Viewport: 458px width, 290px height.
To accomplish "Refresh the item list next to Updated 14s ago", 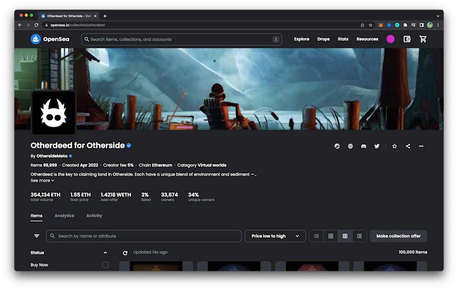I will pyautogui.click(x=125, y=253).
